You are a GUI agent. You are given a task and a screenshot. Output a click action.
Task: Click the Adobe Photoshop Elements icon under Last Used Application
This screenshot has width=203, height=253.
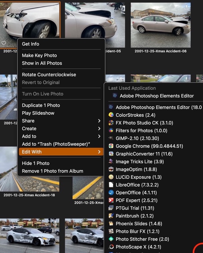(x=115, y=96)
